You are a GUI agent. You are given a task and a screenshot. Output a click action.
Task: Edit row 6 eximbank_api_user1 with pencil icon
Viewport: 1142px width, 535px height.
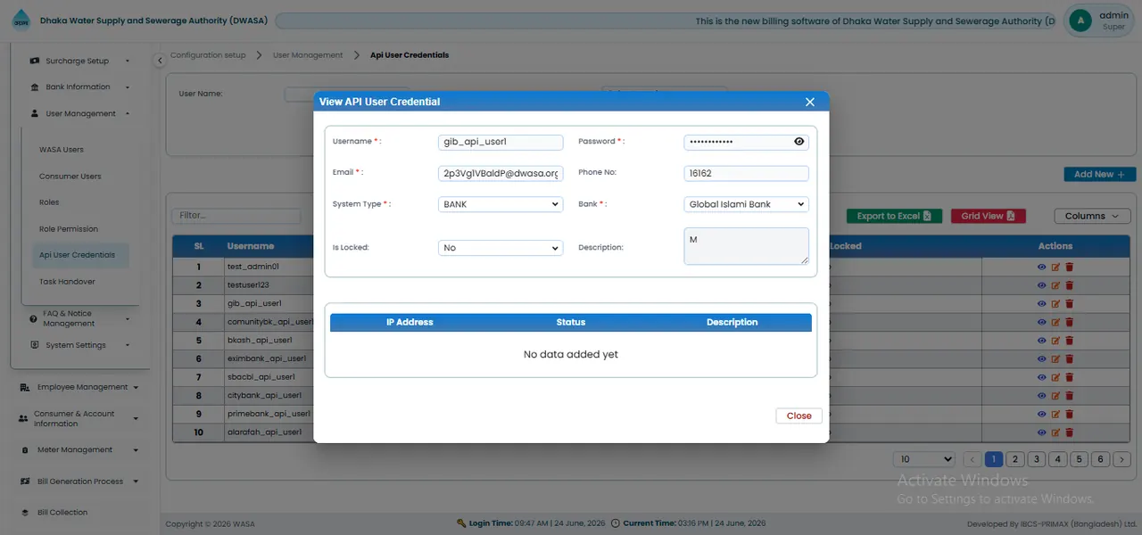point(1055,359)
